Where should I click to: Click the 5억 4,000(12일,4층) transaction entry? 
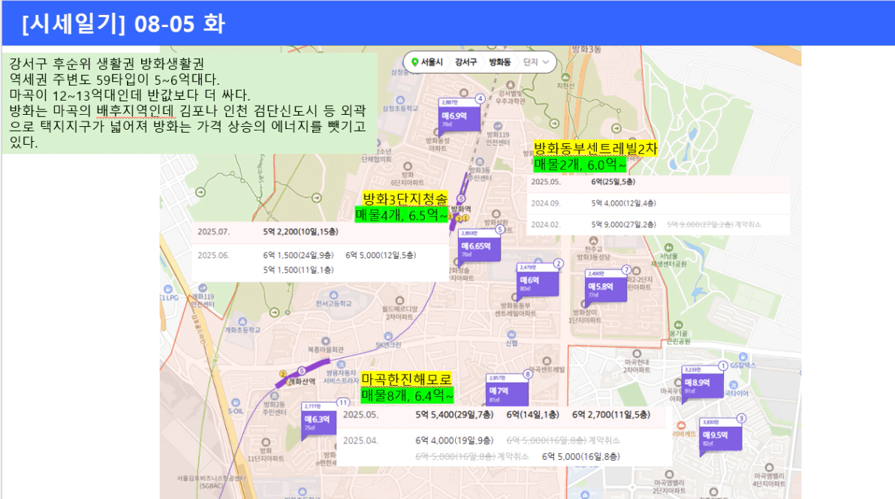coord(624,203)
